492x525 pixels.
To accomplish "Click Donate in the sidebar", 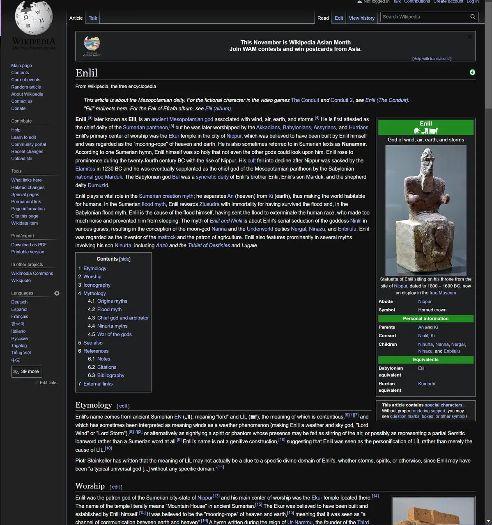I will click(18, 108).
